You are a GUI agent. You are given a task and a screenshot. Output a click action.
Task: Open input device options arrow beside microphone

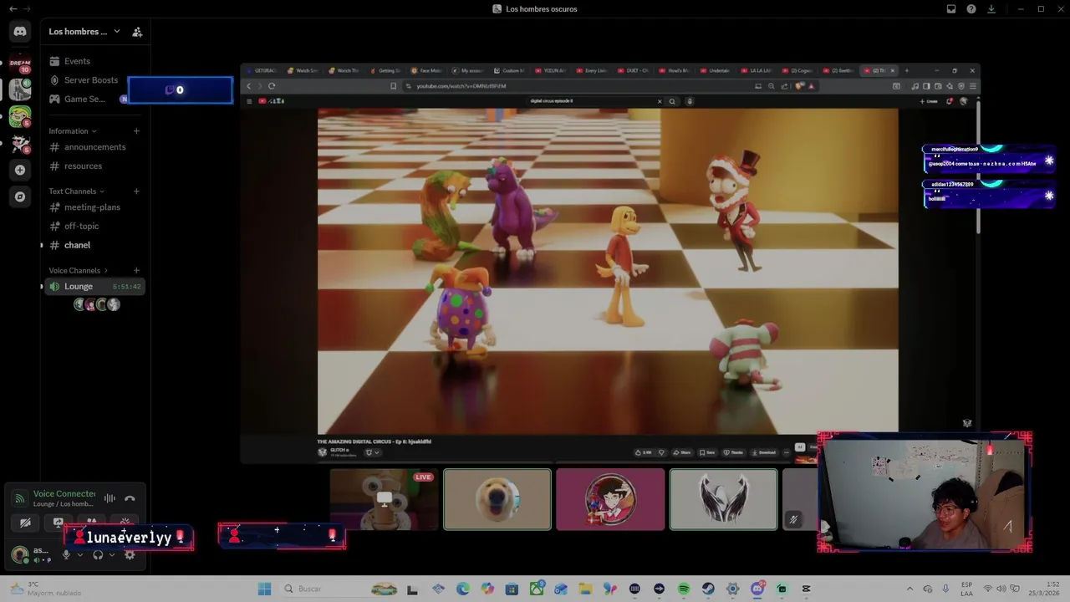(80, 554)
